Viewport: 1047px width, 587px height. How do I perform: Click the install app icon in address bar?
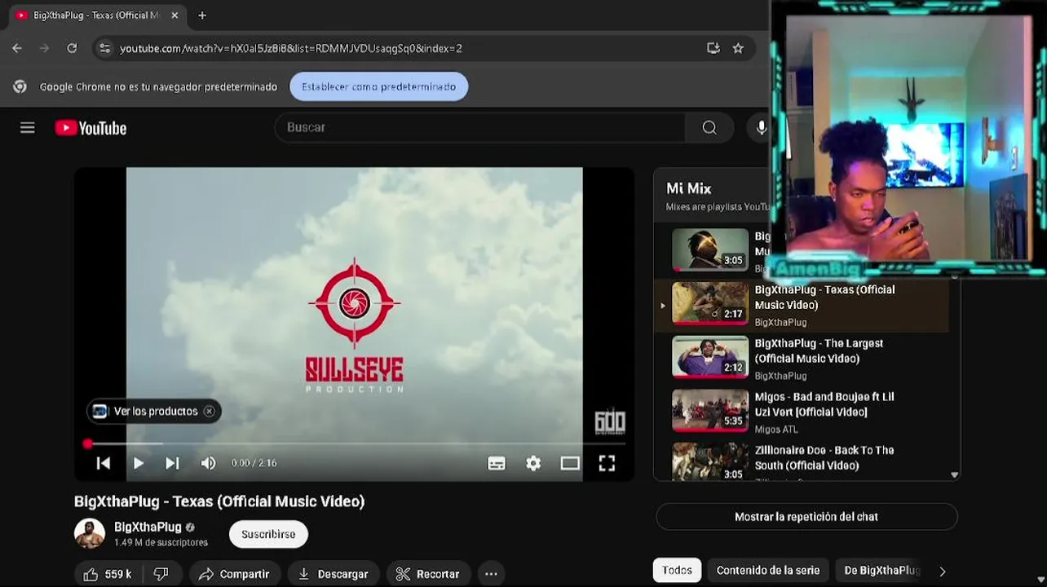click(x=713, y=48)
